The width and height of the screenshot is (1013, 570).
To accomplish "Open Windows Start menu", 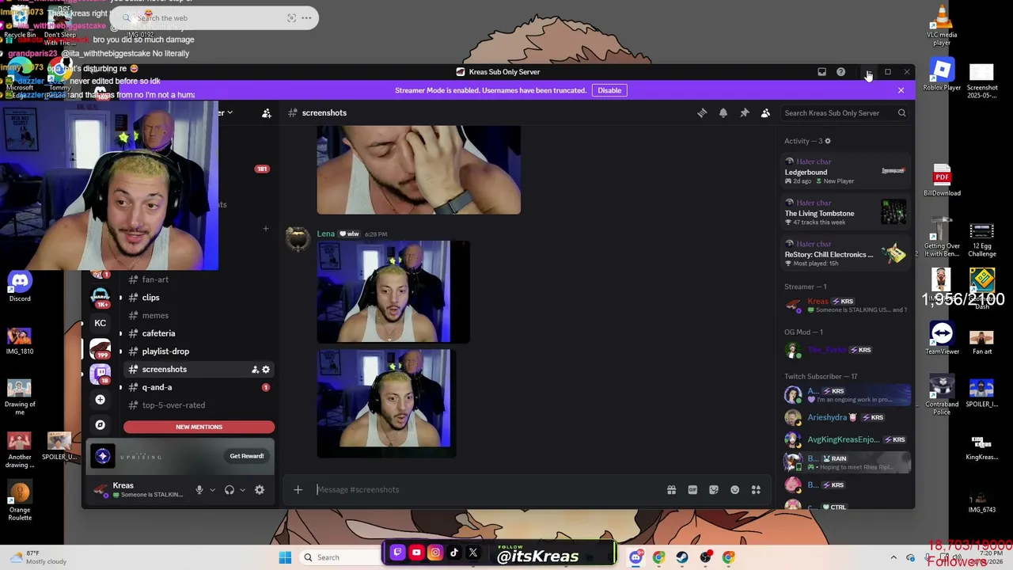I will (285, 557).
